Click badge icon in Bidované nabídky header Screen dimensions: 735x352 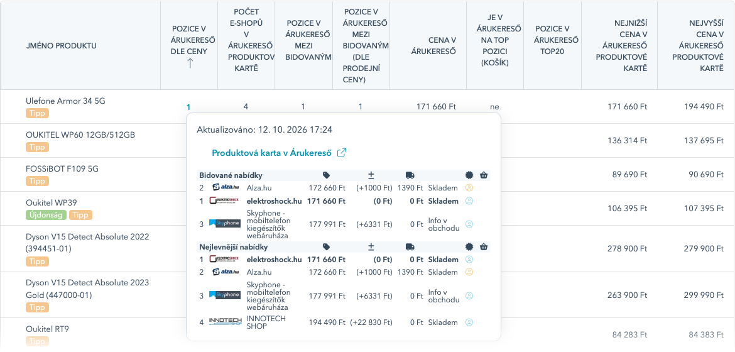point(469,175)
